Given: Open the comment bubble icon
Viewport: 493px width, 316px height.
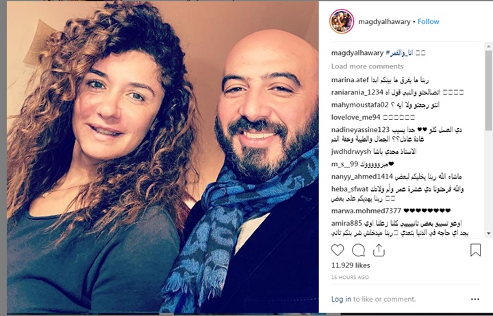Looking at the screenshot, I should [x=358, y=250].
